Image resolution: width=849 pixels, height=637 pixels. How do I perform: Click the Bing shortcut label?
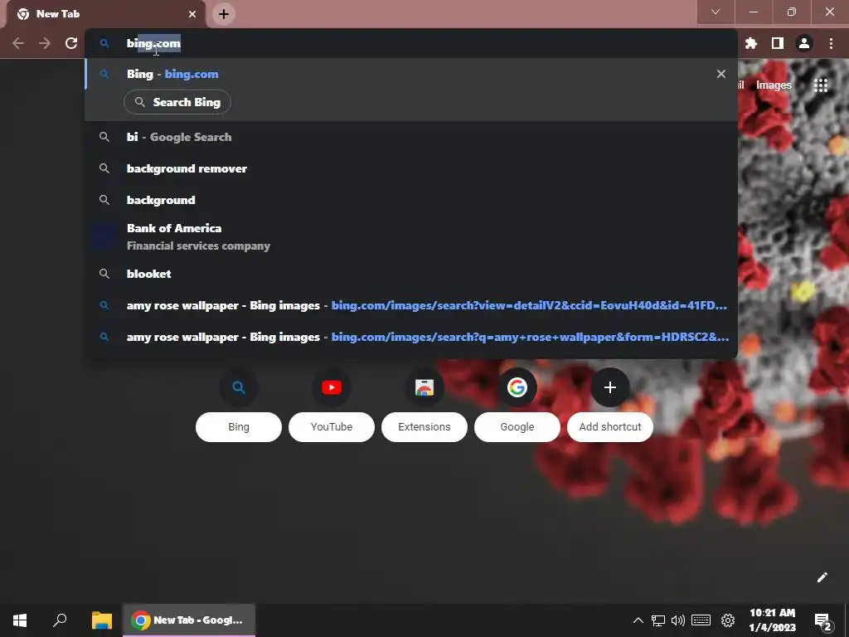(x=239, y=427)
